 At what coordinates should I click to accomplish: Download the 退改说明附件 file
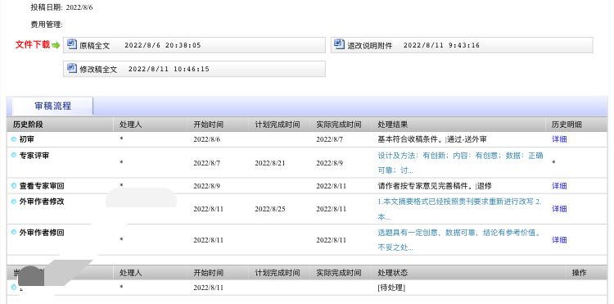[462, 45]
